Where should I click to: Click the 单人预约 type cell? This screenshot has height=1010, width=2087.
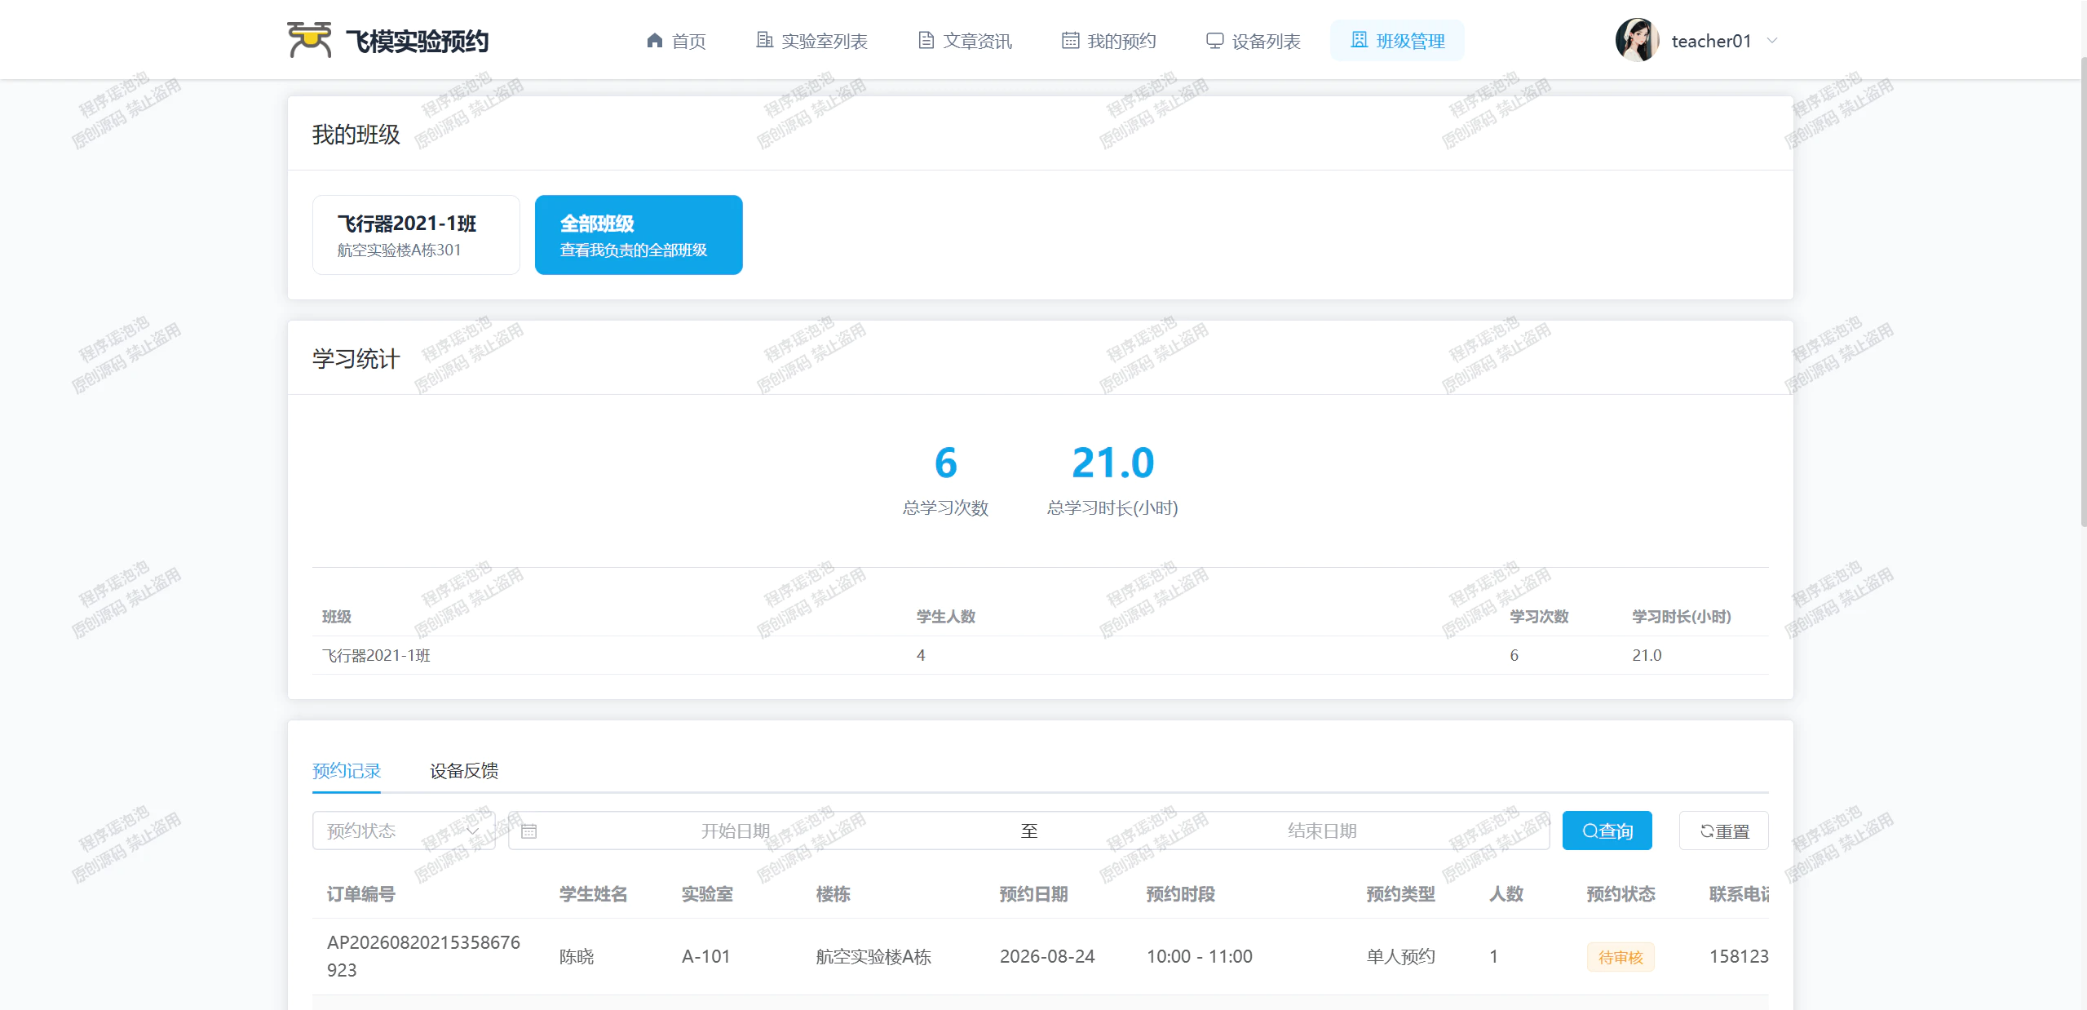1401,956
